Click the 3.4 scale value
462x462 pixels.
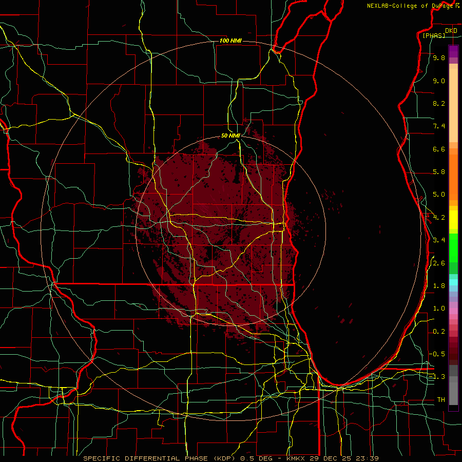pyautogui.click(x=439, y=240)
